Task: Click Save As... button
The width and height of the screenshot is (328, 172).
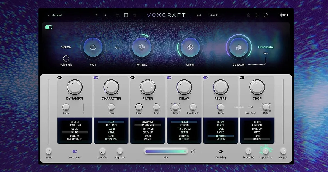Action: pyautogui.click(x=215, y=15)
